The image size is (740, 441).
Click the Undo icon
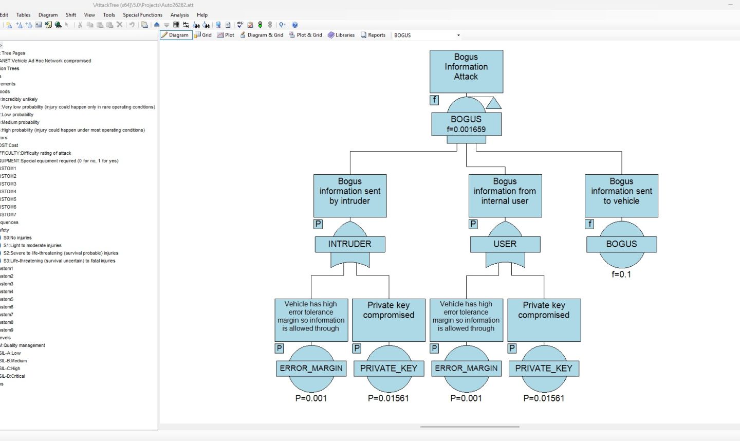pos(132,25)
